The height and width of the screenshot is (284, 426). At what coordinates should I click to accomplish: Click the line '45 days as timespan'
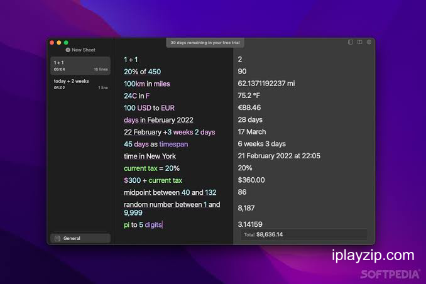[x=156, y=144]
